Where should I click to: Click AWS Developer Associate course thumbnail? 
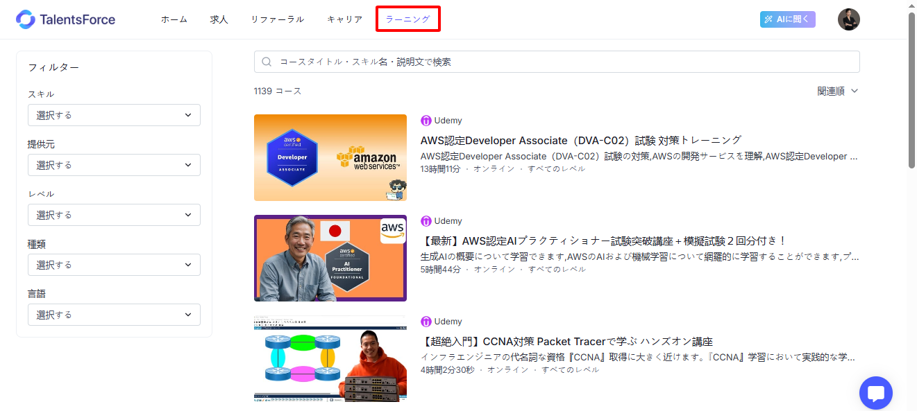(330, 157)
